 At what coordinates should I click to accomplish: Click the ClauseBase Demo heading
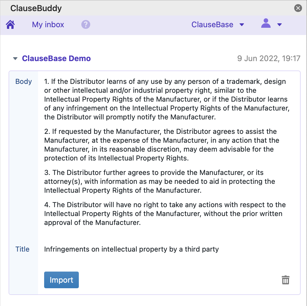coord(56,59)
